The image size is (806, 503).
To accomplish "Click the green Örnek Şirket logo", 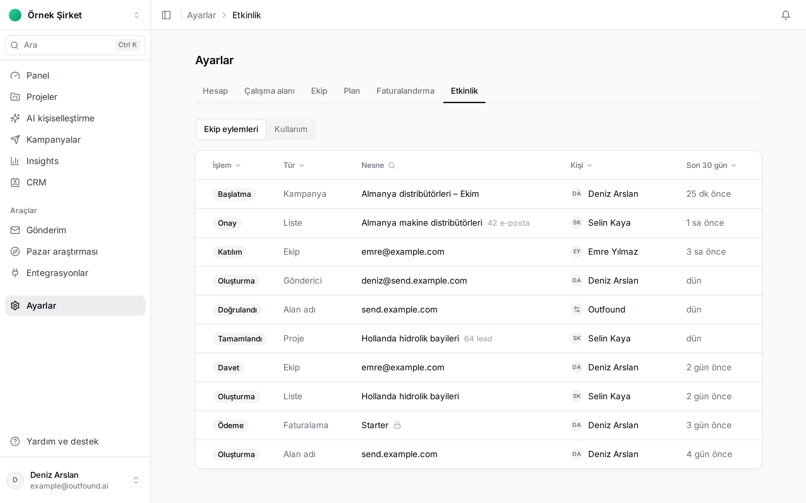I will click(15, 15).
